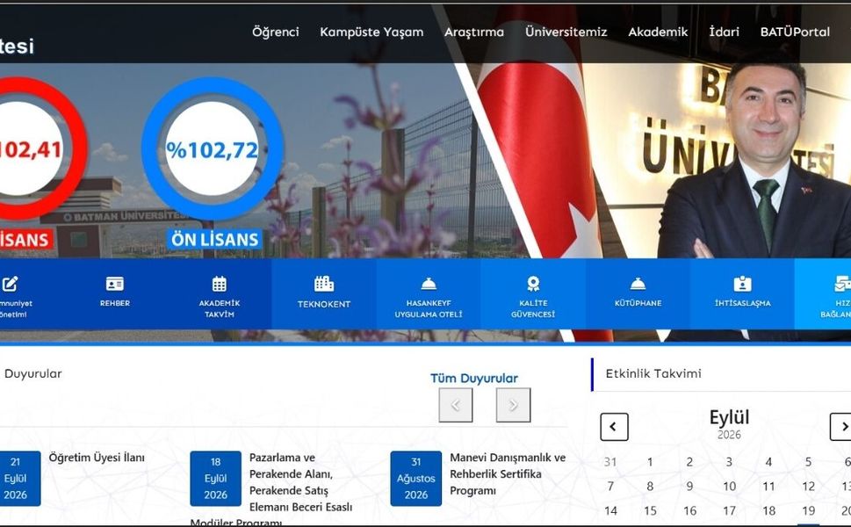Open the Öğretim Üyesi İlanı announcement
The image size is (851, 527).
(97, 458)
